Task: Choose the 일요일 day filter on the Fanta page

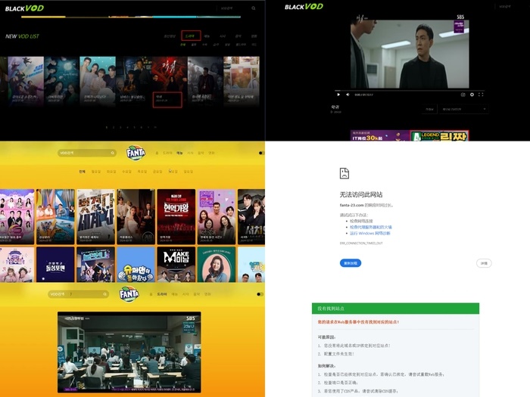Action: click(189, 172)
